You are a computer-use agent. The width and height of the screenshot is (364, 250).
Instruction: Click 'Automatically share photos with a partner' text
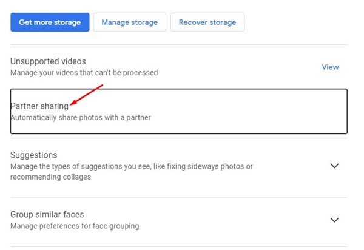click(81, 118)
